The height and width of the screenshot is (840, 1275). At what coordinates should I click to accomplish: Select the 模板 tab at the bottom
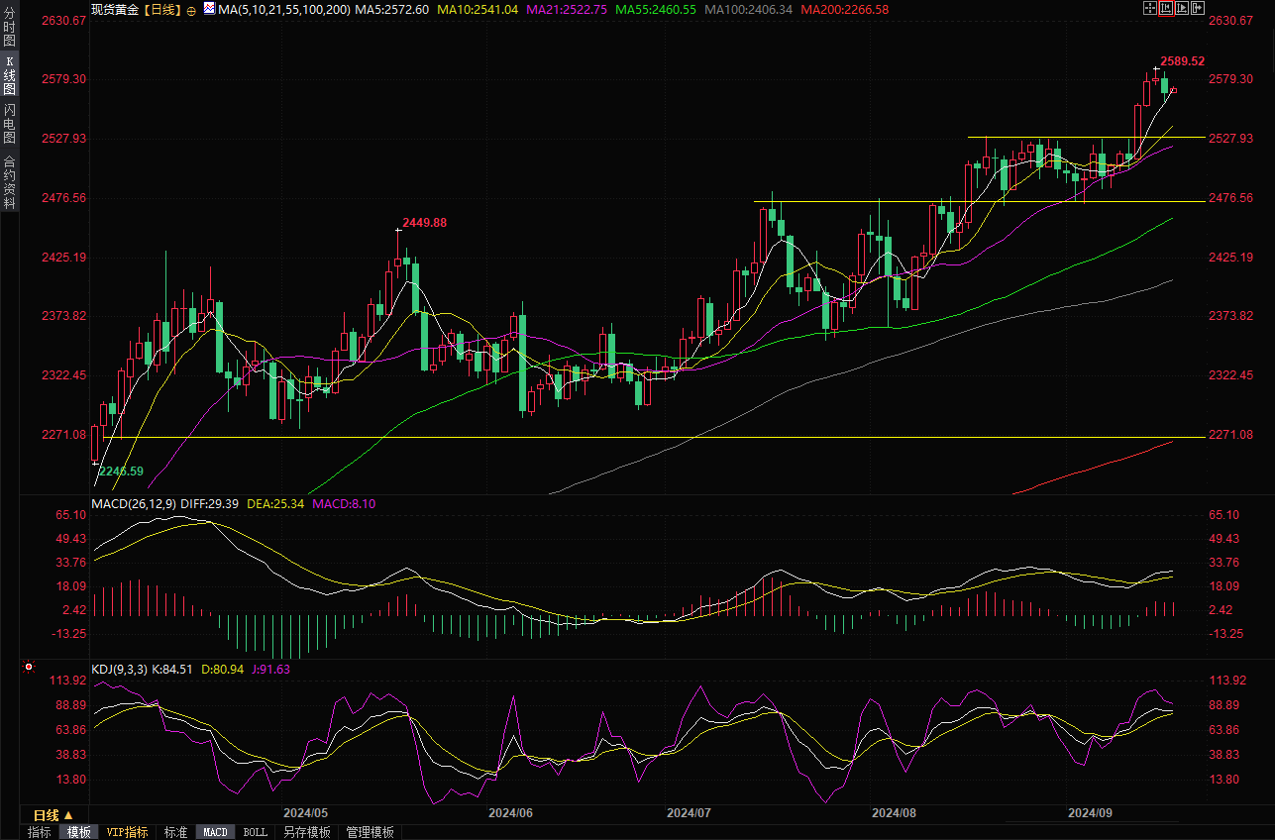[x=78, y=832]
